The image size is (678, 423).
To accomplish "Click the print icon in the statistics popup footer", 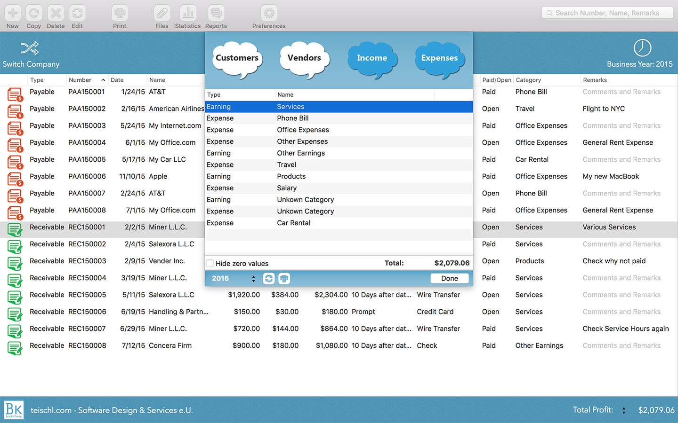I will 284,278.
